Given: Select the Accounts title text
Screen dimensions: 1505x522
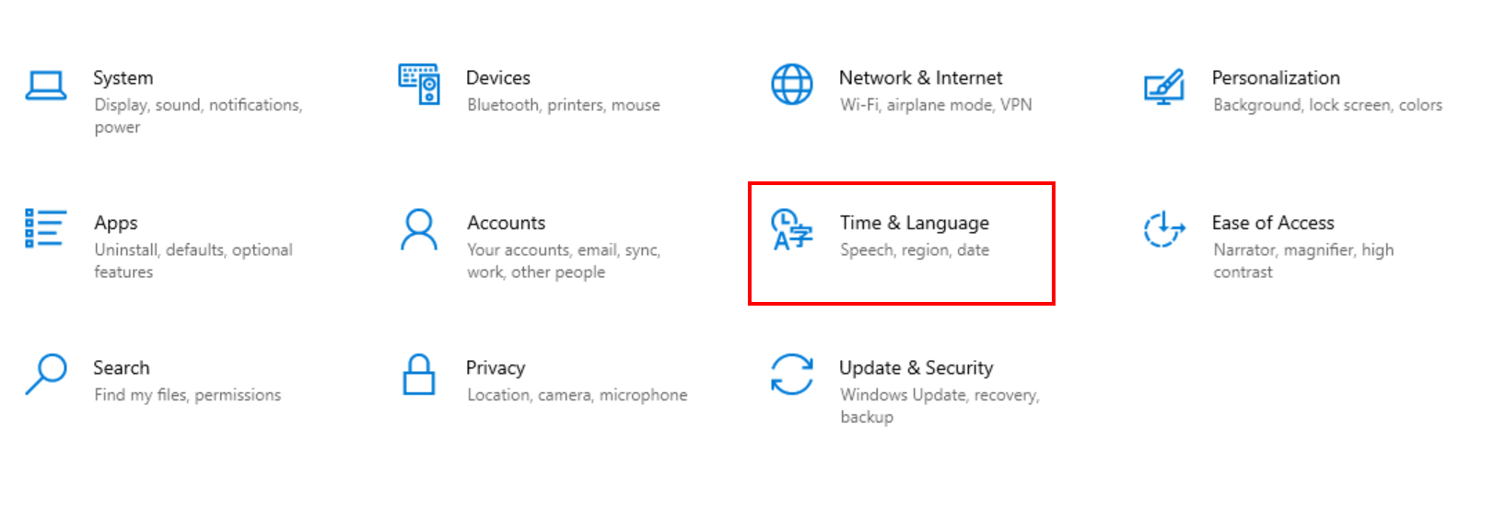Looking at the screenshot, I should [506, 223].
